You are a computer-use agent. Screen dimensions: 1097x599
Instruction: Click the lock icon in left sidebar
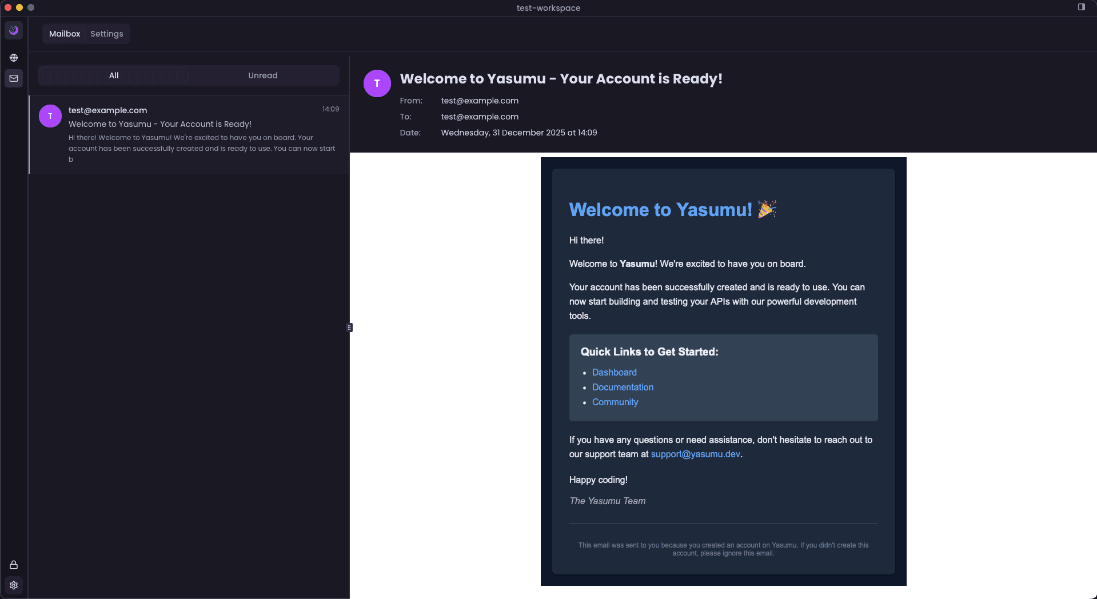tap(14, 565)
